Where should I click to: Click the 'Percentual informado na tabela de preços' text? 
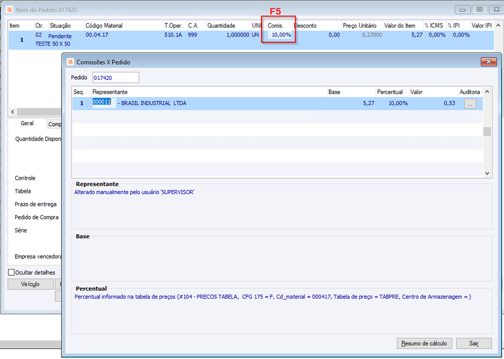[273, 297]
